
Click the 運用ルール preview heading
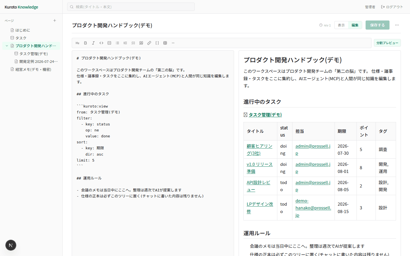(257, 233)
